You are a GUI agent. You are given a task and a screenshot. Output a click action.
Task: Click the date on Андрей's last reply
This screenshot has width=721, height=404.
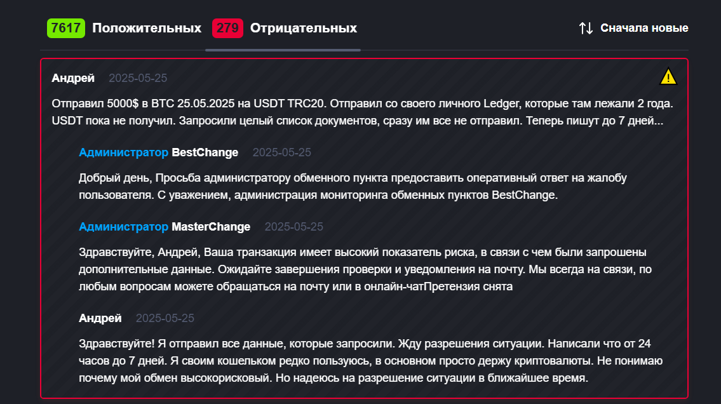[x=165, y=318]
